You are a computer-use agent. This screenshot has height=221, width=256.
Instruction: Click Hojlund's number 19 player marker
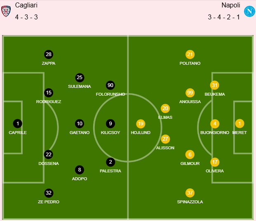coord(141,123)
